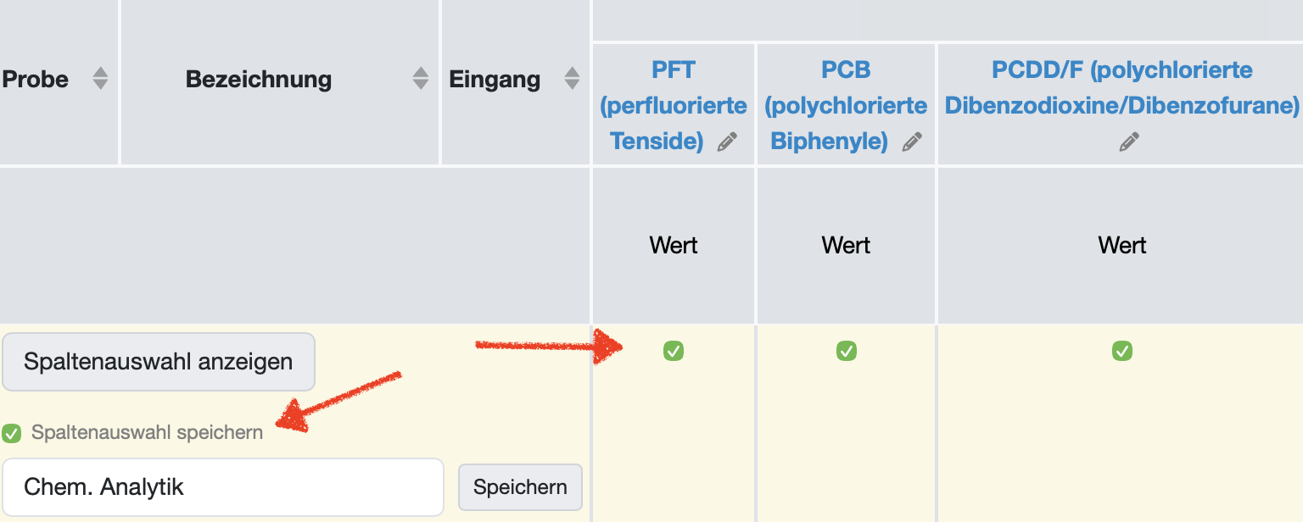
Task: Click the Bezeichnung column header
Action: pyautogui.click(x=258, y=80)
